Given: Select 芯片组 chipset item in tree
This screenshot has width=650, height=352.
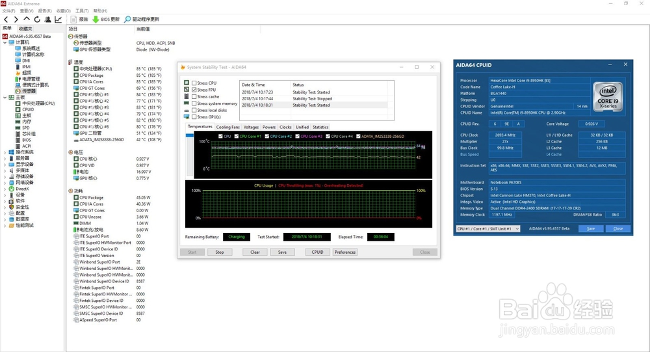Looking at the screenshot, I should pyautogui.click(x=29, y=134).
